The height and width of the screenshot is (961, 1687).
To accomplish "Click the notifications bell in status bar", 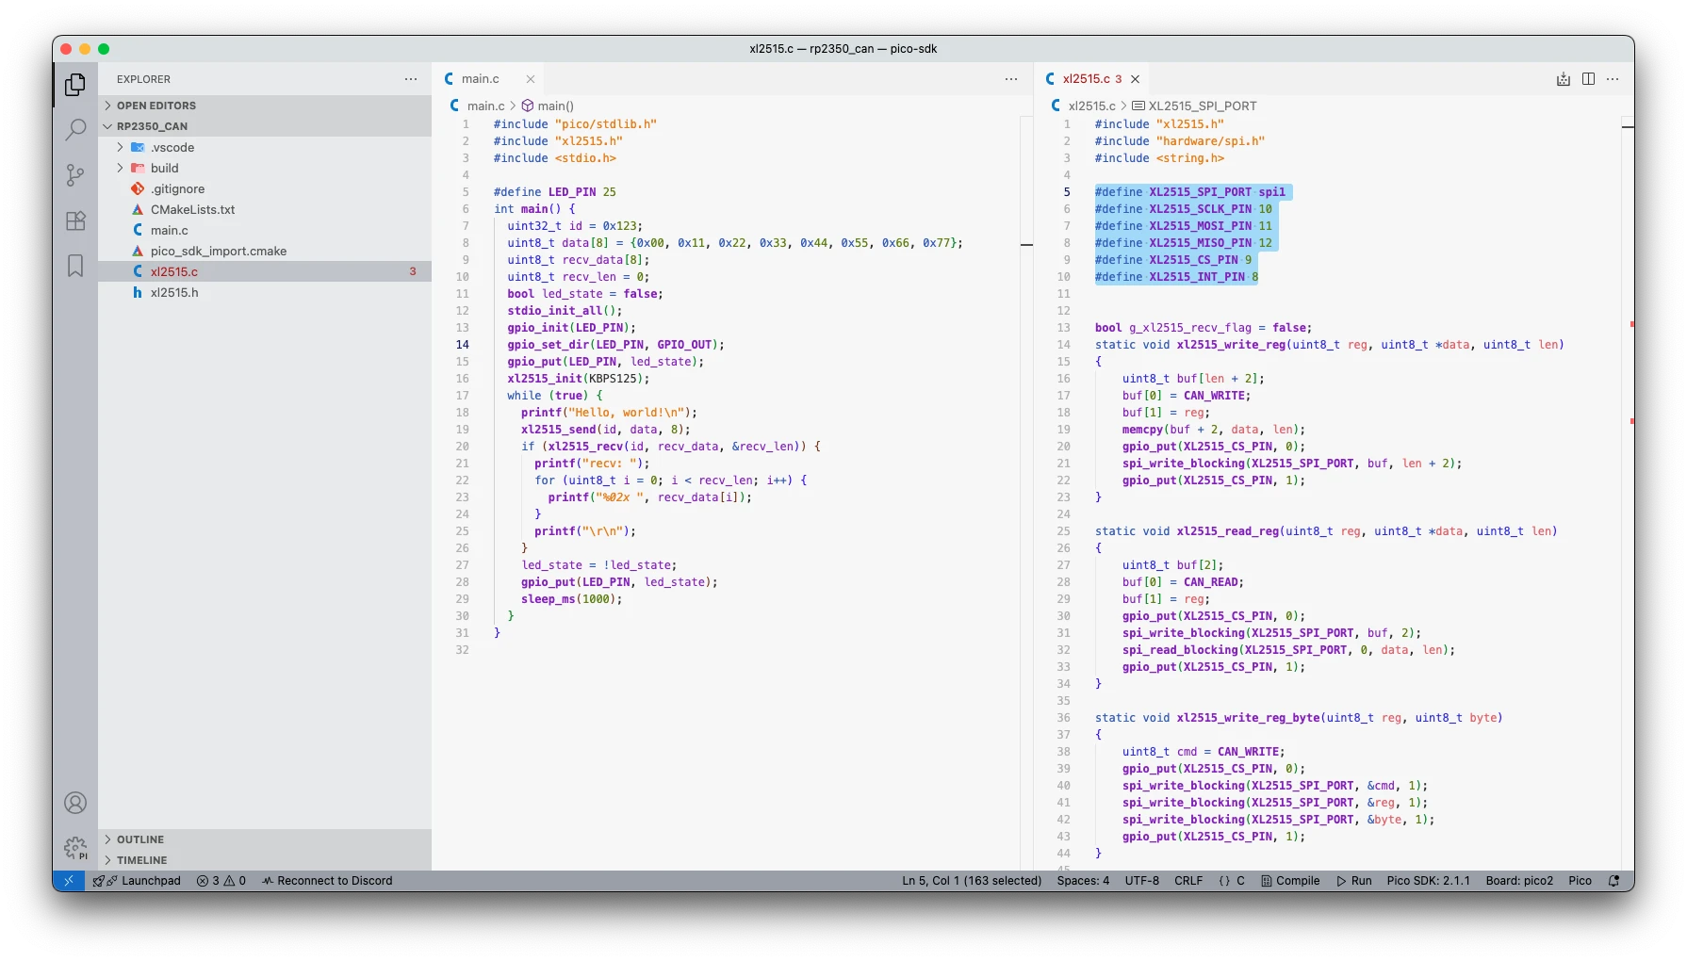I will click(1613, 881).
